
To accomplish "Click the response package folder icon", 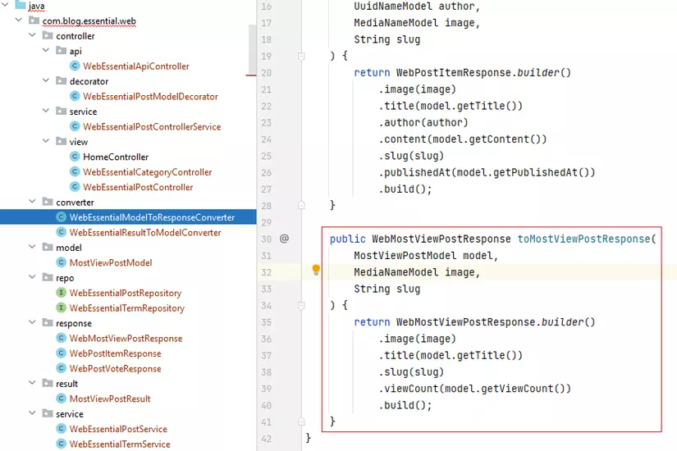I will 48,323.
